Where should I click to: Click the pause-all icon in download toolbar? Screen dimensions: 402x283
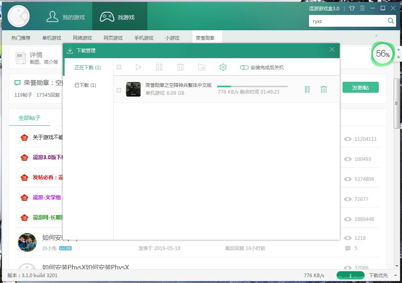pos(159,67)
